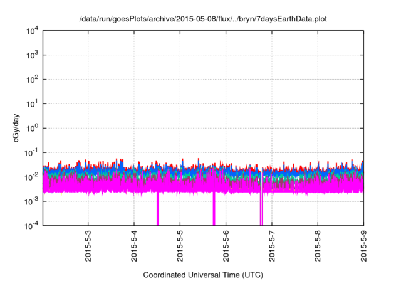The width and height of the screenshot is (401, 281).
Task: Click the 10^3 y-axis tick label
Action: [x=33, y=55]
